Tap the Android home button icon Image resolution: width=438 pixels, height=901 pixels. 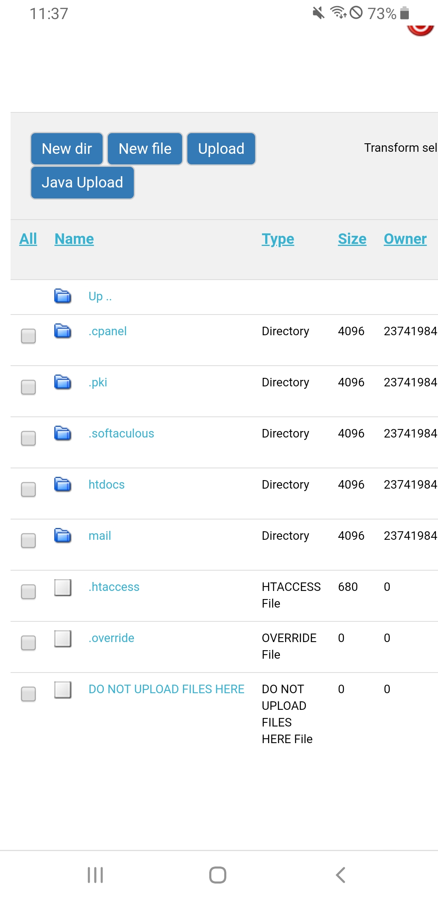point(218,875)
